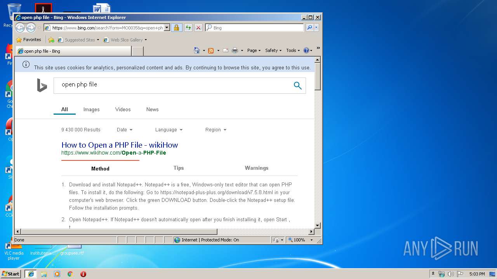Click the network tray icon

(441, 274)
